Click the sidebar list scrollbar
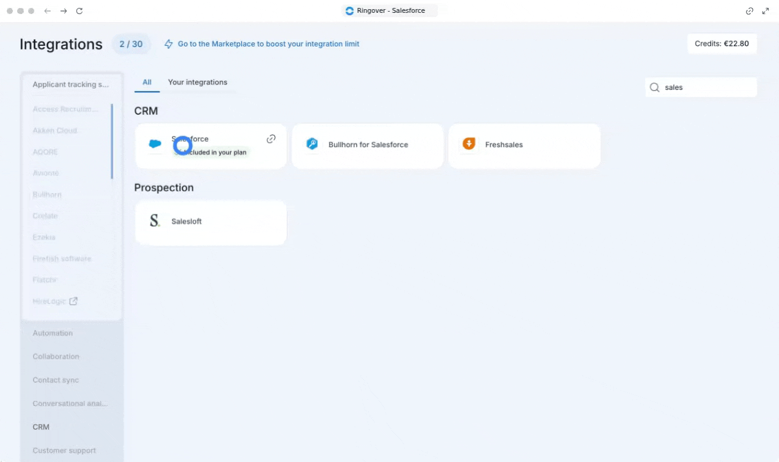779x462 pixels. [112, 141]
